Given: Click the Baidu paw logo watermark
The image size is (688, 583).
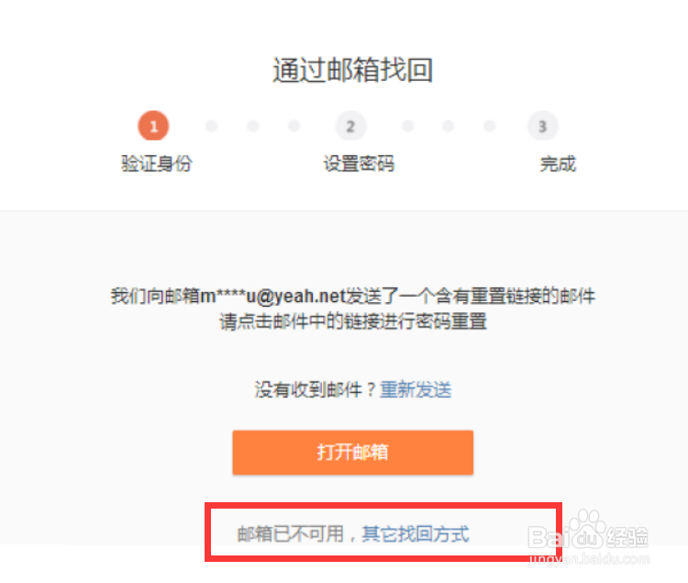Looking at the screenshot, I should pos(588,531).
